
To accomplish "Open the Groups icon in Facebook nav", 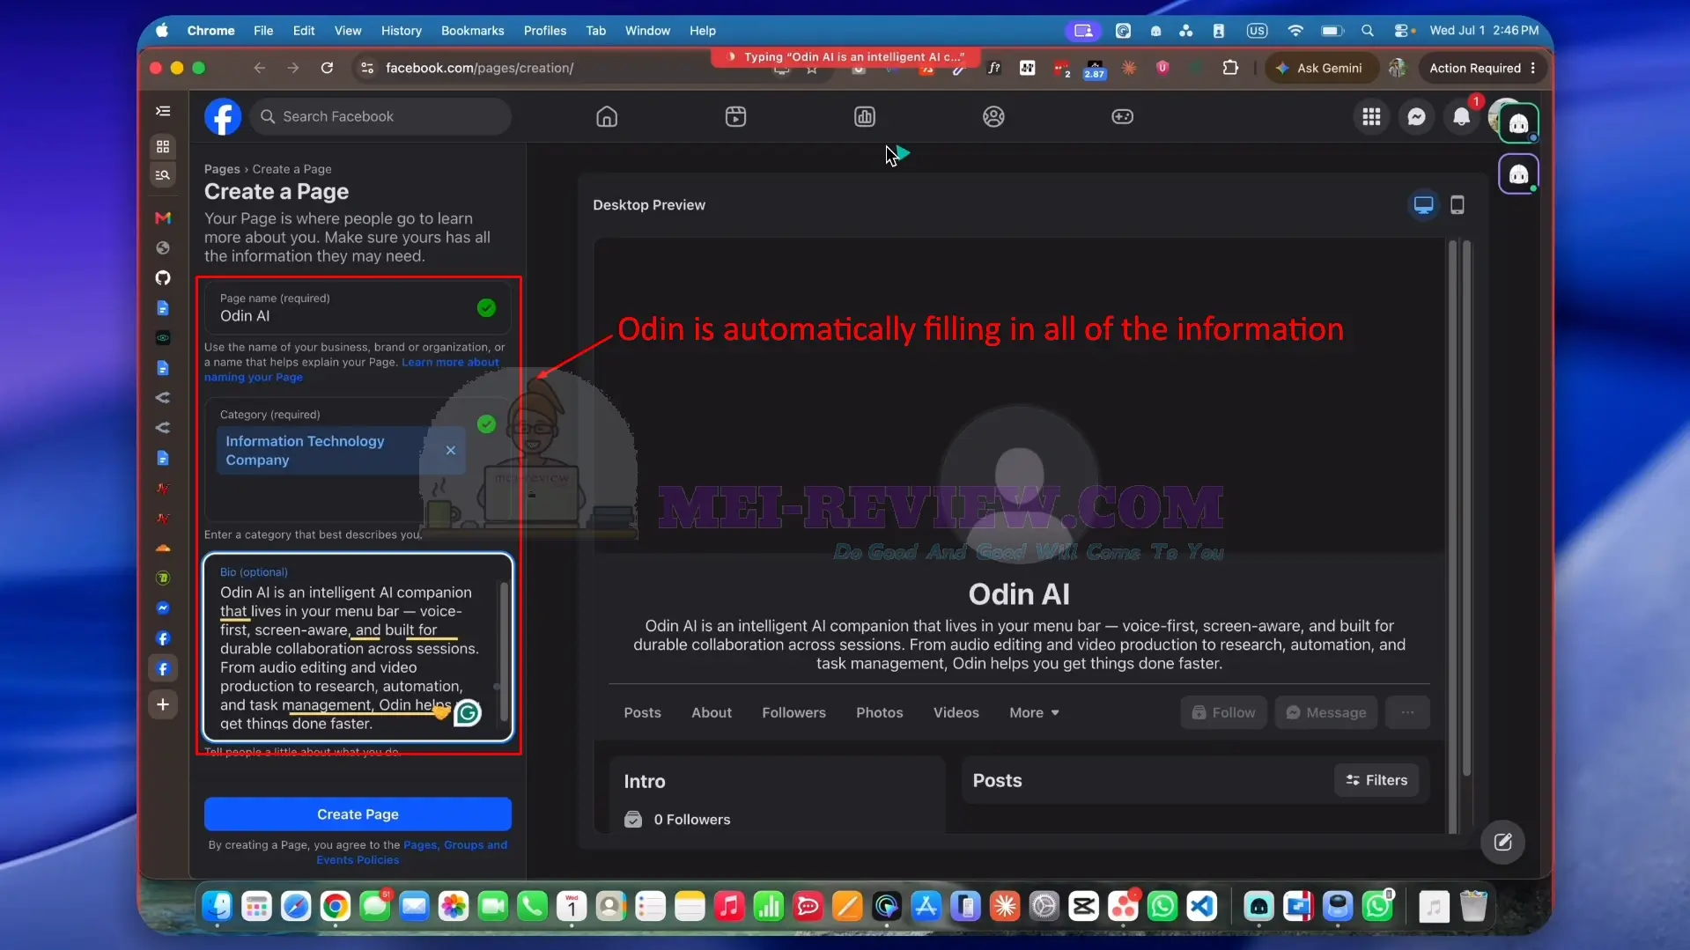I will [x=993, y=116].
